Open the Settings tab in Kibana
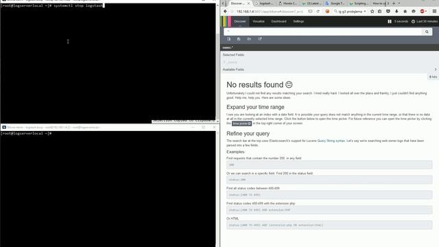Viewport: 439px width, 247px height. pyautogui.click(x=298, y=21)
